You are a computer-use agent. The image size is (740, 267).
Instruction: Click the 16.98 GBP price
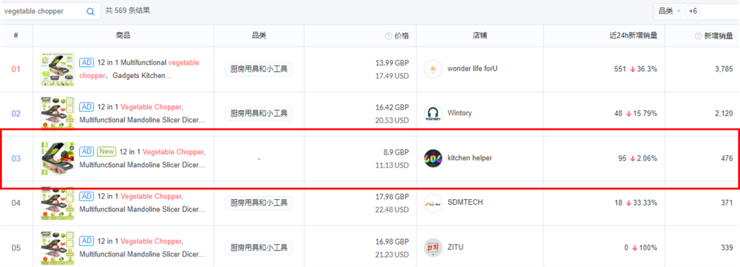(392, 242)
